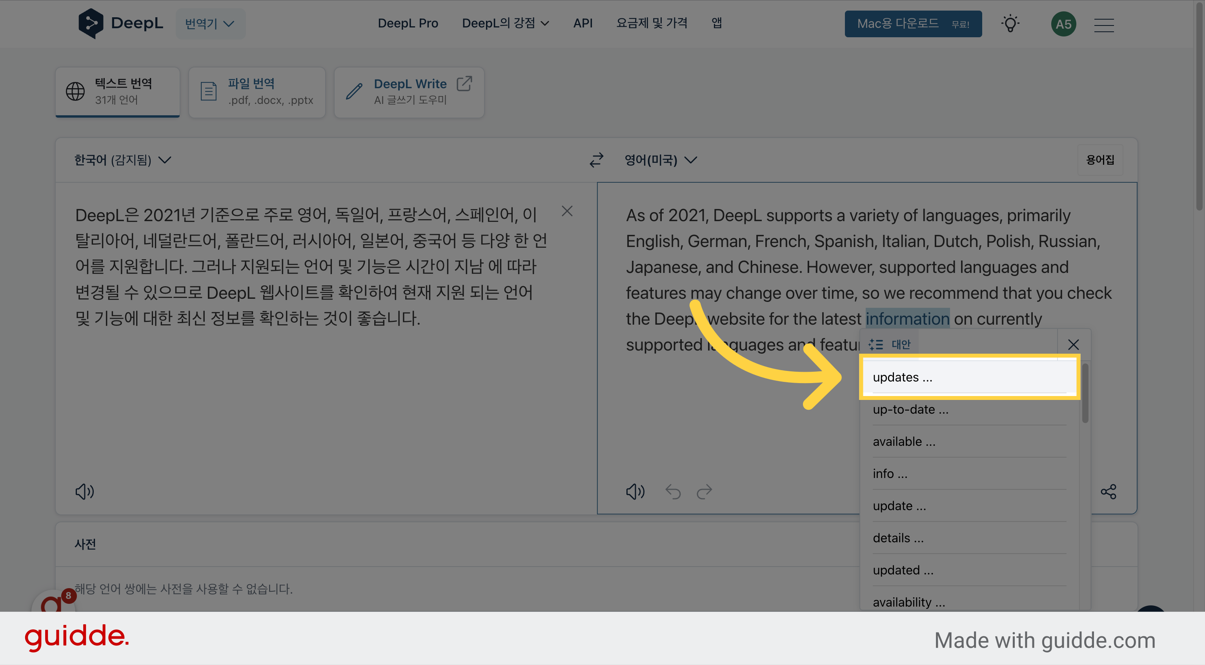The width and height of the screenshot is (1205, 665).
Task: Play audio of the source text
Action: [x=85, y=492]
